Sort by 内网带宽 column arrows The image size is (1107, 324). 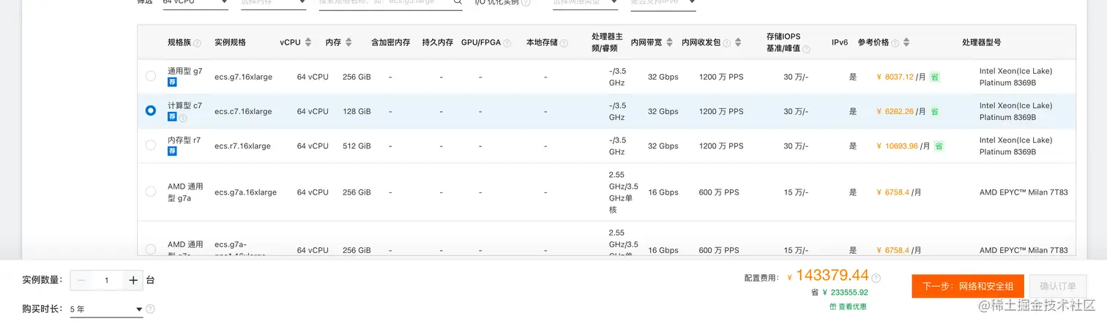669,42
